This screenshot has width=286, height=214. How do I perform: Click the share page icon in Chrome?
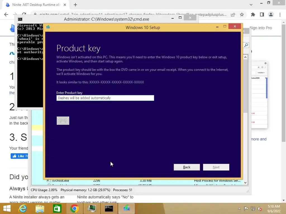(x=233, y=15)
